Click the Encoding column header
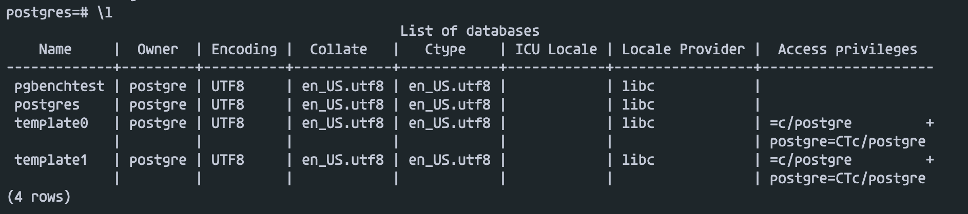Screen dimensions: 968x214 click(244, 50)
